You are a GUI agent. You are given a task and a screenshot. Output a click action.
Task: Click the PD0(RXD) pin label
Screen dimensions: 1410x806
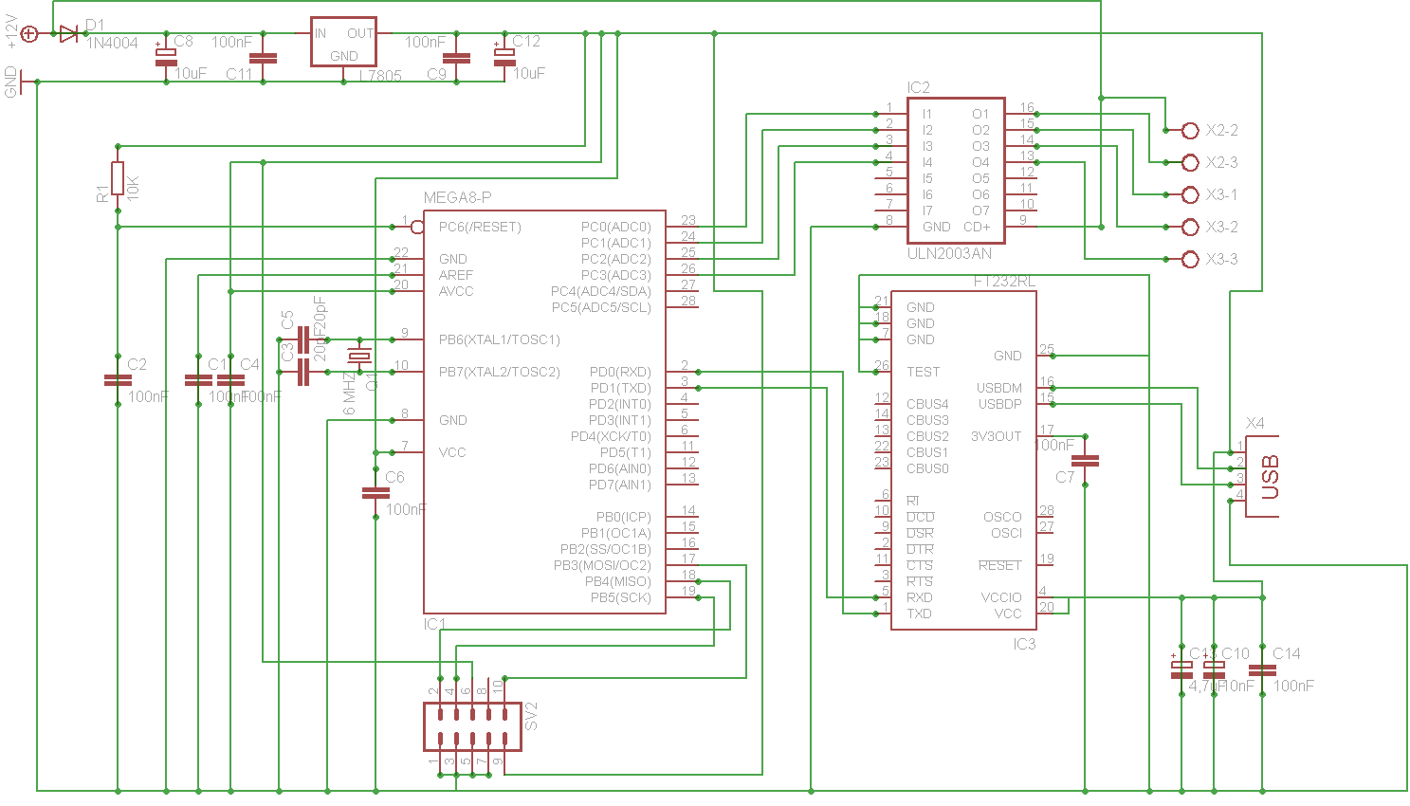[x=620, y=372]
